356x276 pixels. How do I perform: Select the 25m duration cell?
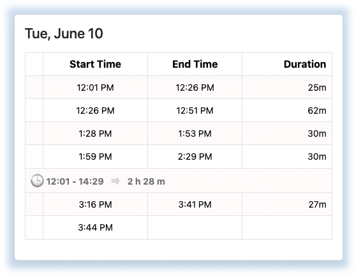[287, 88]
